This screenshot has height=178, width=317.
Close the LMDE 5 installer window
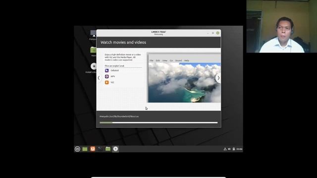(x=218, y=33)
